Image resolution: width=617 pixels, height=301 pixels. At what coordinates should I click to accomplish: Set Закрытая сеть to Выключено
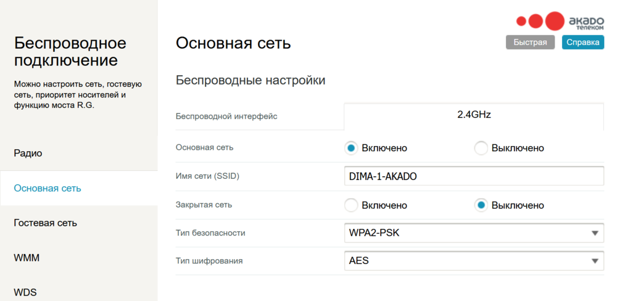click(x=481, y=205)
